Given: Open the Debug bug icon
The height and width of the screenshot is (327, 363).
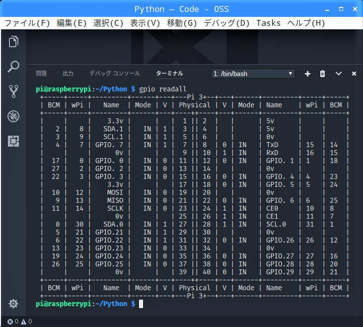Looking at the screenshot, I should tap(13, 116).
